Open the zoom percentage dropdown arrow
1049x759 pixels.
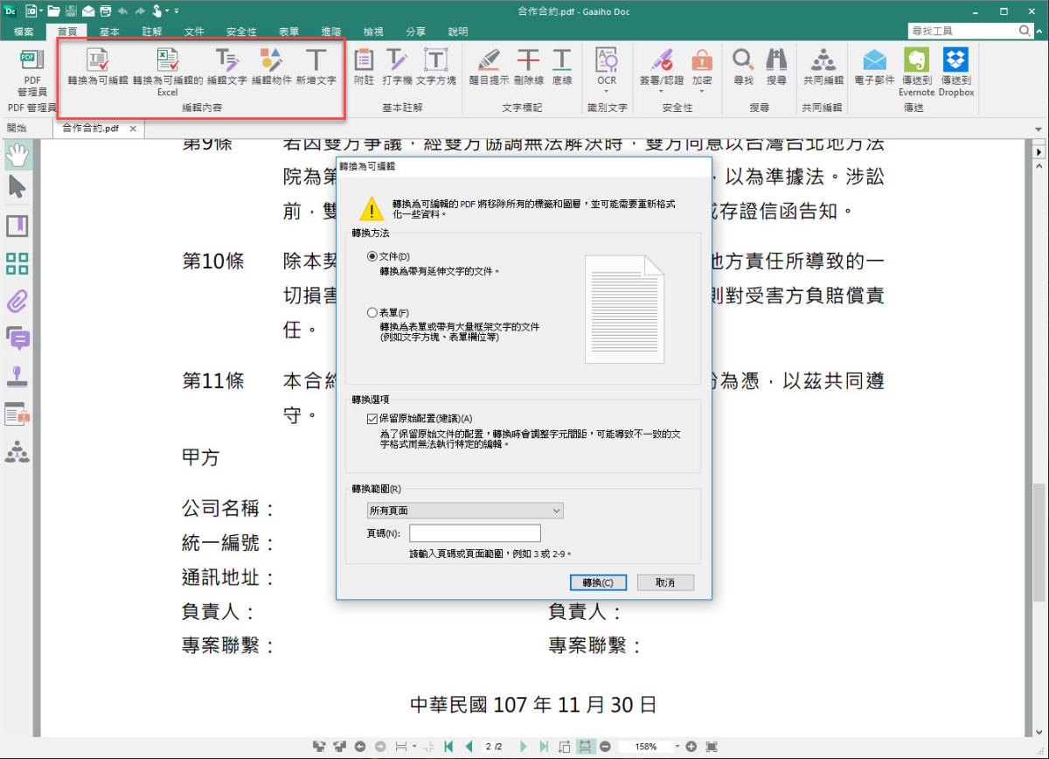(677, 747)
